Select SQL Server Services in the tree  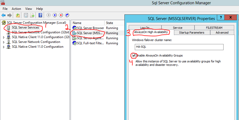tap(25, 27)
